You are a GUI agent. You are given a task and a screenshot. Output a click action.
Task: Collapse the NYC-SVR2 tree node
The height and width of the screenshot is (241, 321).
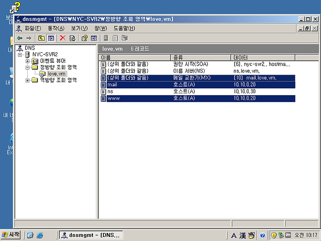pyautogui.click(x=20, y=55)
